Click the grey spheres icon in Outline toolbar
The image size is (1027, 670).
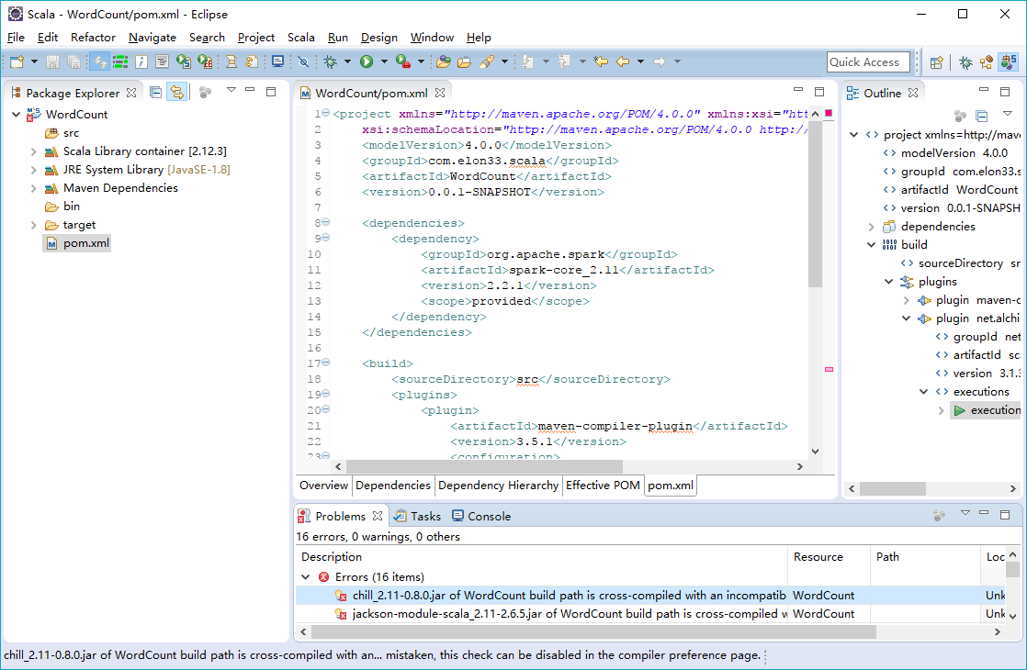click(960, 116)
